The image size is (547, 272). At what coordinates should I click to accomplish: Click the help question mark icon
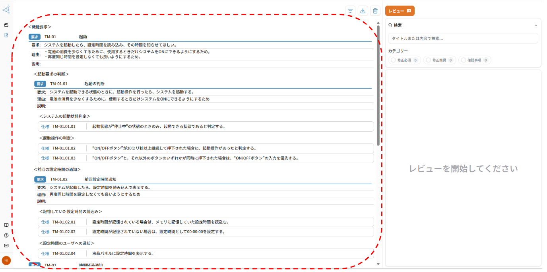tap(6, 235)
